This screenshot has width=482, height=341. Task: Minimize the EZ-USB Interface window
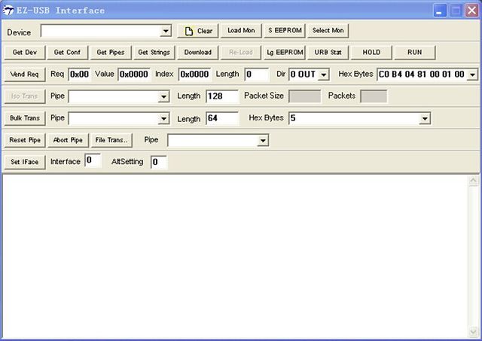pyautogui.click(x=440, y=11)
